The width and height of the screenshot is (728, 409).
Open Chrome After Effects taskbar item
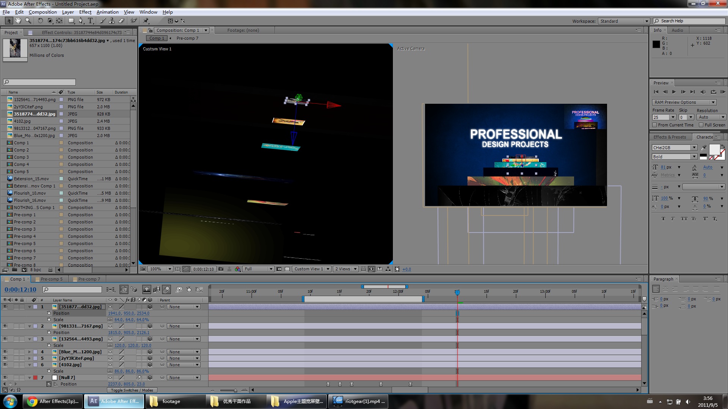tap(53, 401)
